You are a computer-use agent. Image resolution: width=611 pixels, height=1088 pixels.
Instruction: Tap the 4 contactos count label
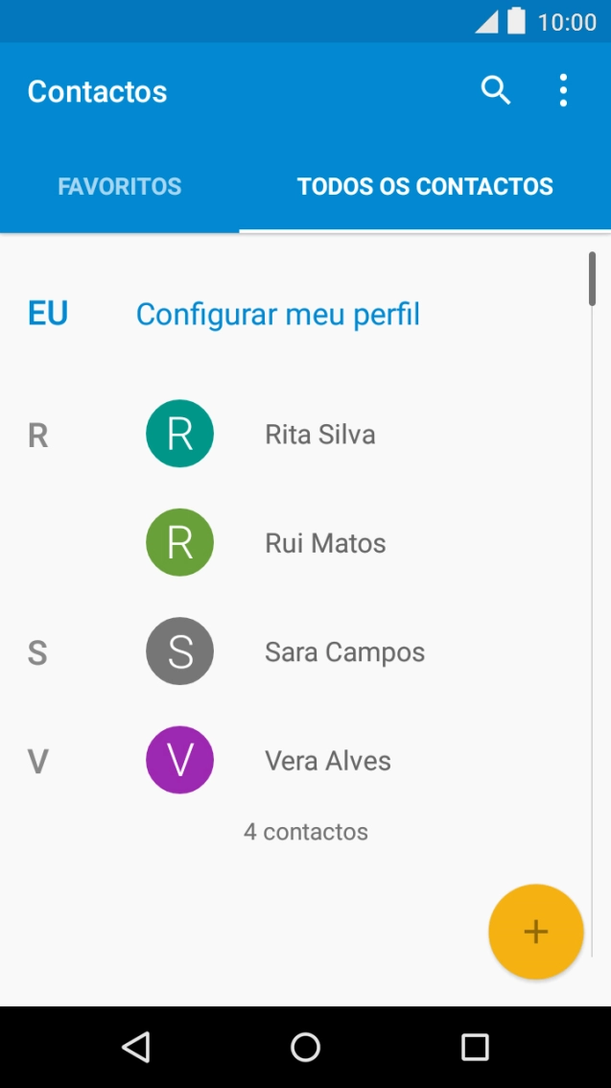305,832
